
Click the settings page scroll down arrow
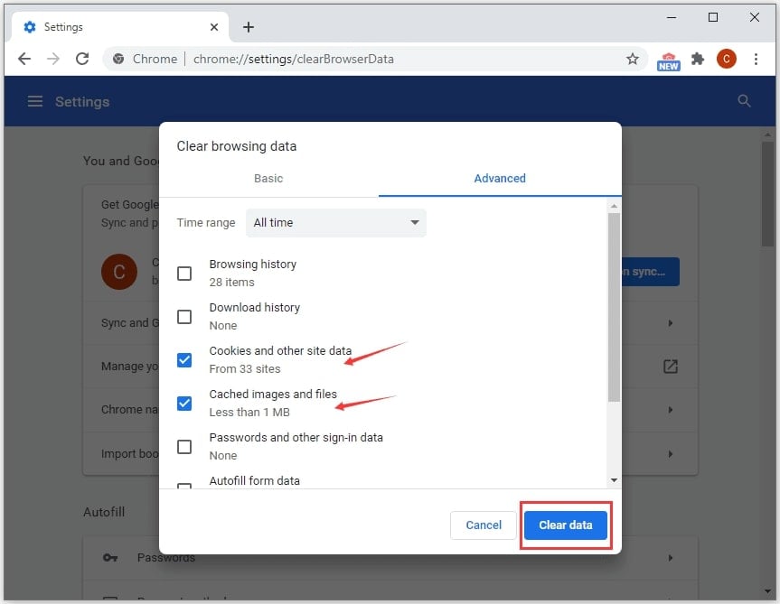[767, 590]
